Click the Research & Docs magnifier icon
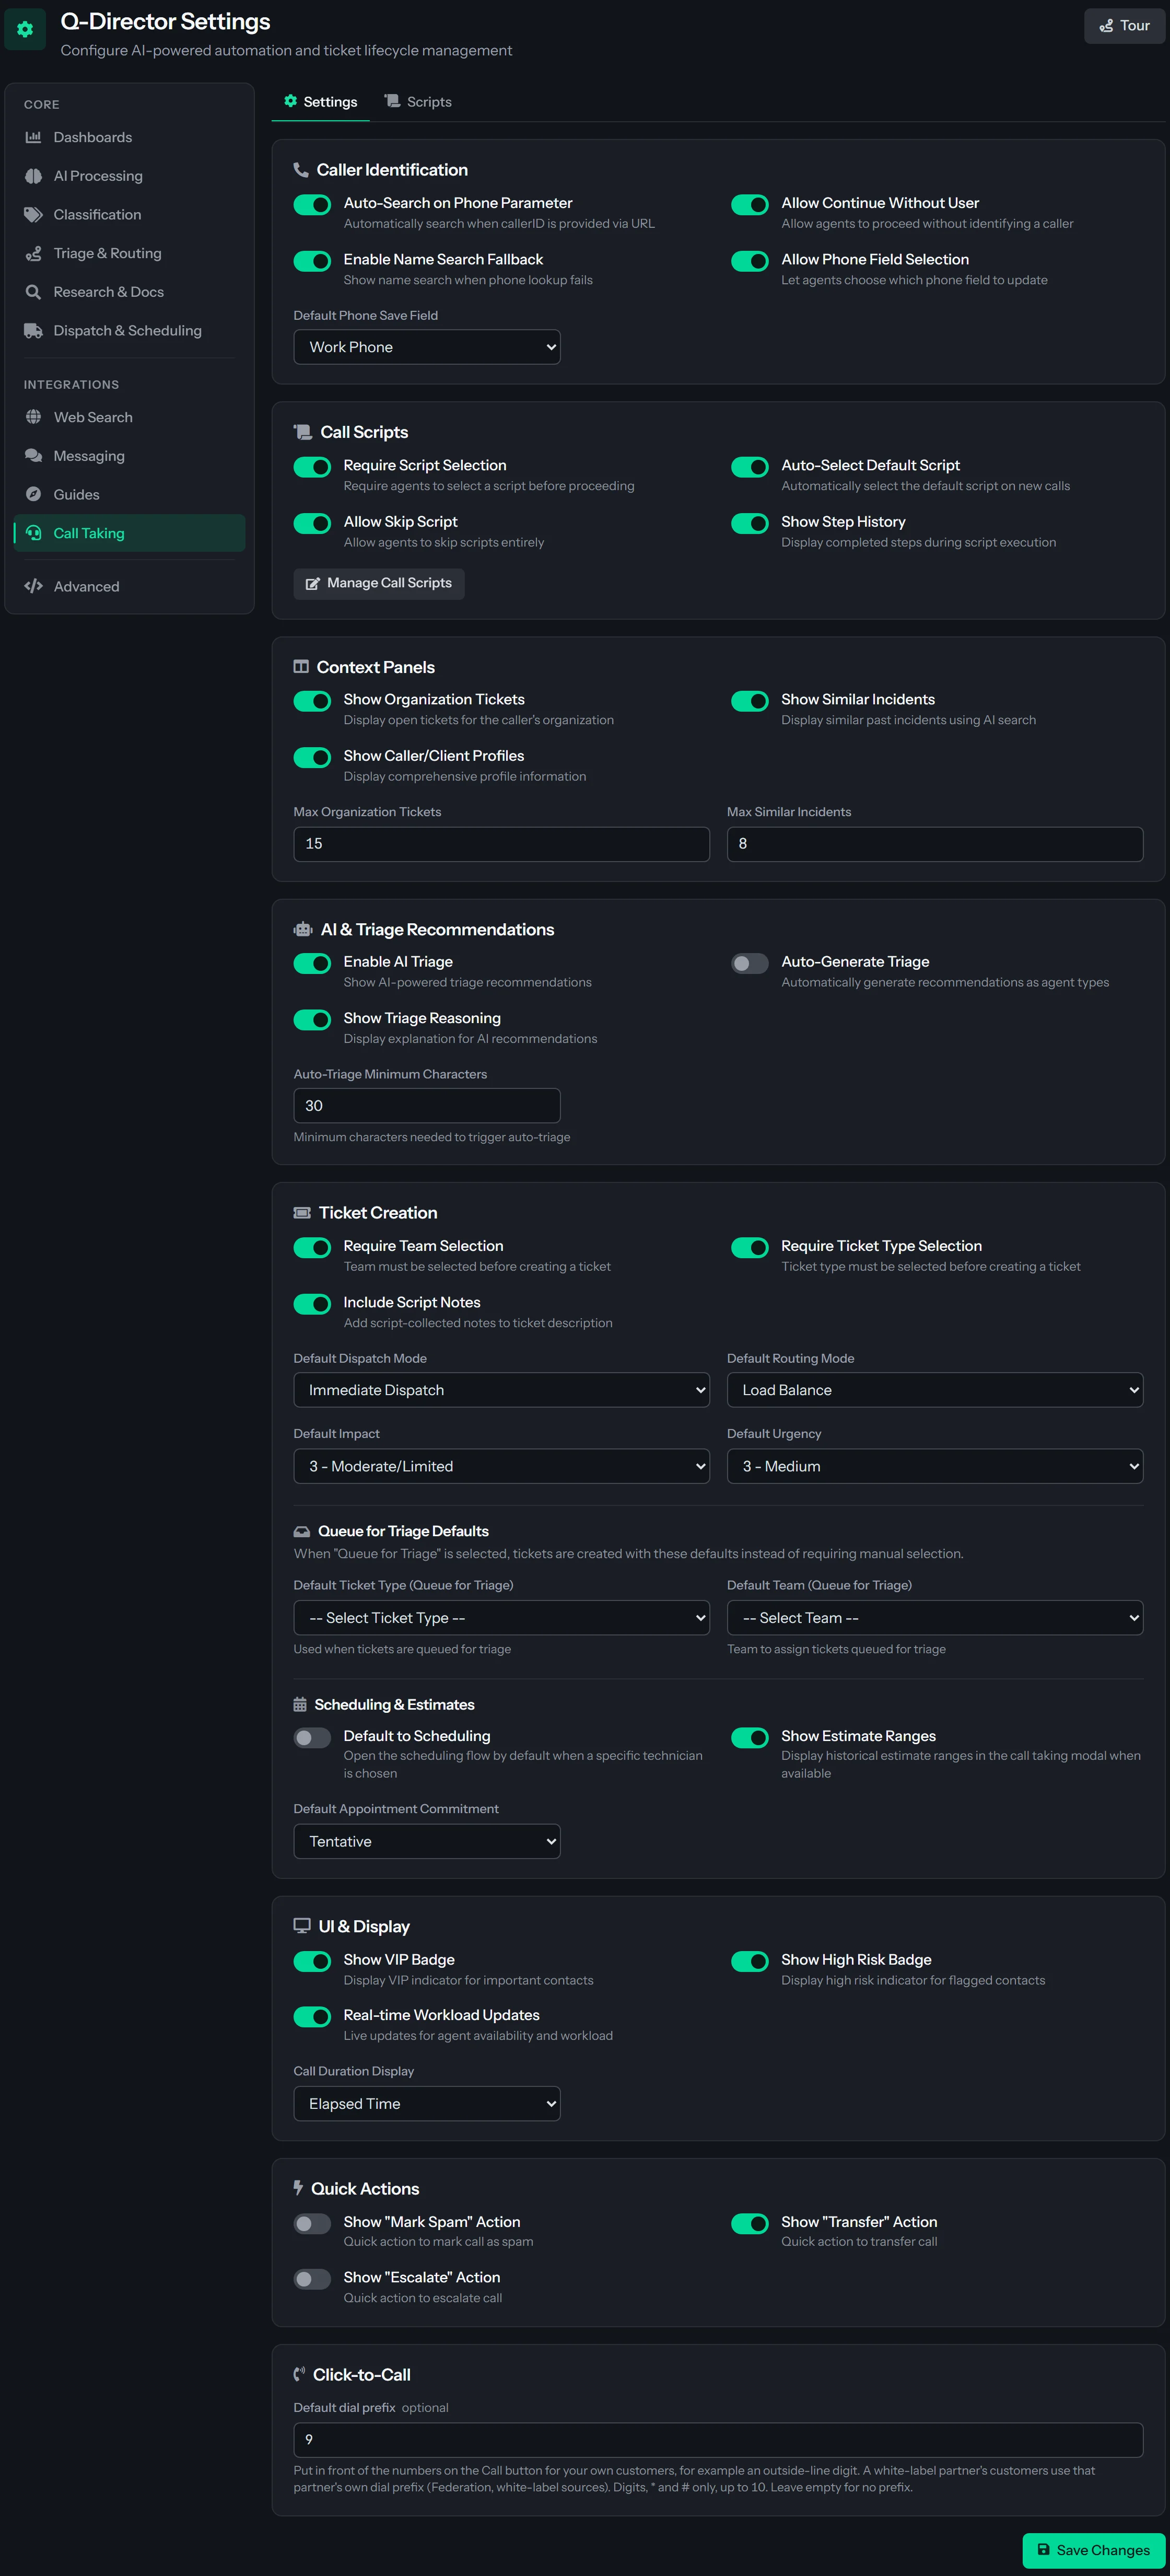 tap(33, 292)
